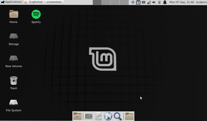Open the clock showing Mon 07 Sep

tap(182, 2)
